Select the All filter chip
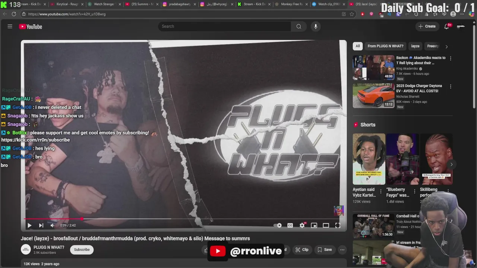The height and width of the screenshot is (268, 477). point(358,46)
